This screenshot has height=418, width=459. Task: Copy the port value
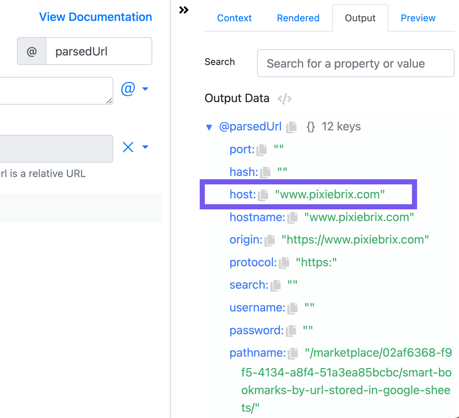tap(262, 150)
